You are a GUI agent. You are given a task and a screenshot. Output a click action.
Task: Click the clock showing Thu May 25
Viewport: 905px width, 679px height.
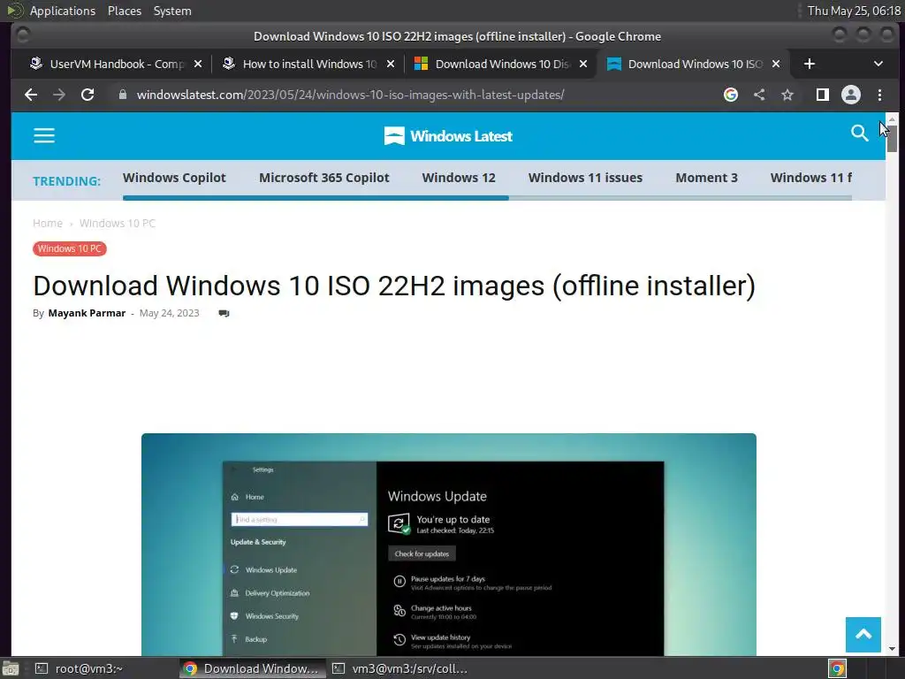coord(854,11)
